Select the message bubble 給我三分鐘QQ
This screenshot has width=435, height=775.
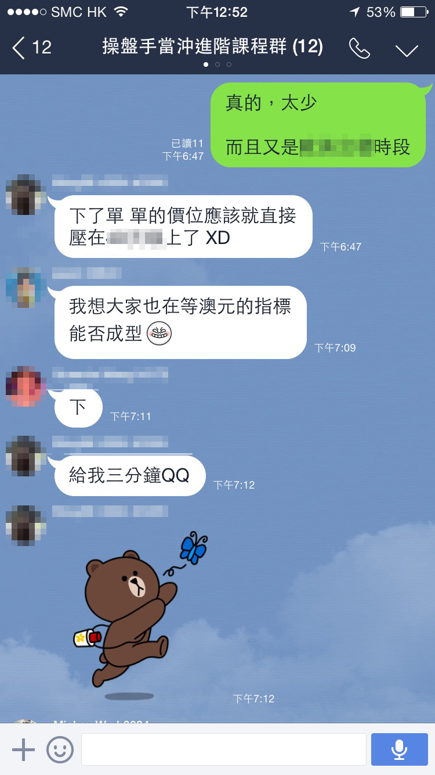(x=129, y=476)
